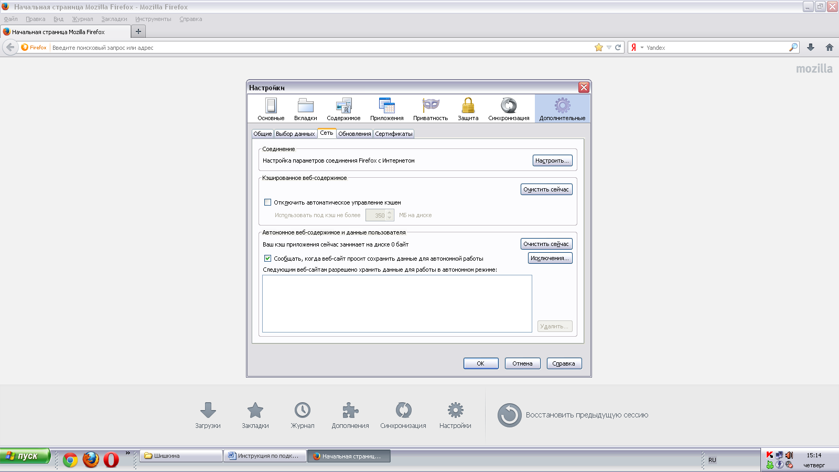
Task: Uncheck Сообщать, когда веб-сайт просит сохранить данные
Action: pos(267,258)
